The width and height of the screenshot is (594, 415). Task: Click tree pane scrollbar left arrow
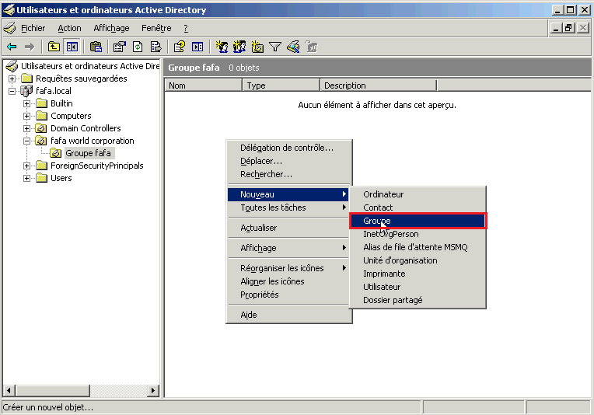[x=9, y=390]
